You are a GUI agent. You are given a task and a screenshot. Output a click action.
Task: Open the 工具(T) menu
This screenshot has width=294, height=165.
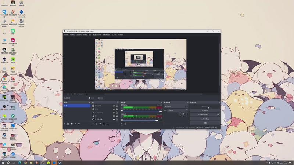(x=114, y=35)
